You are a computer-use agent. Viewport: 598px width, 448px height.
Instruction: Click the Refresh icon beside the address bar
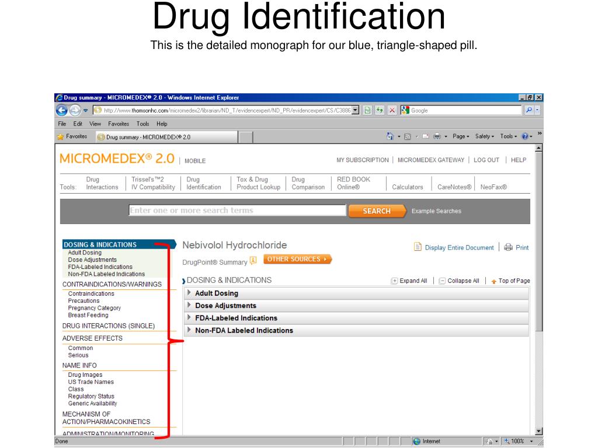(x=380, y=110)
